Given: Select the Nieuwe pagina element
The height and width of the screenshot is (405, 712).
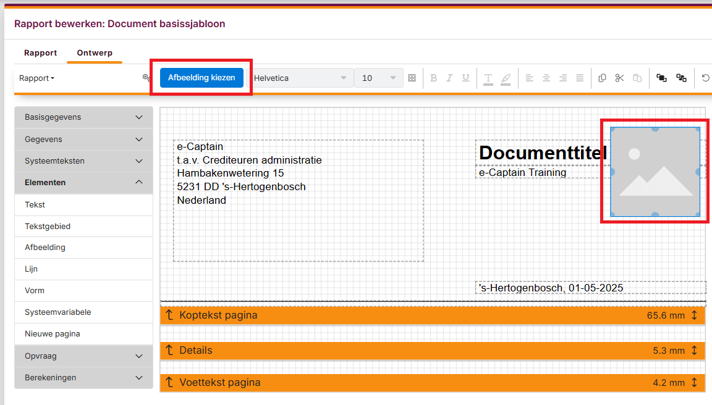Looking at the screenshot, I should pyautogui.click(x=83, y=334).
